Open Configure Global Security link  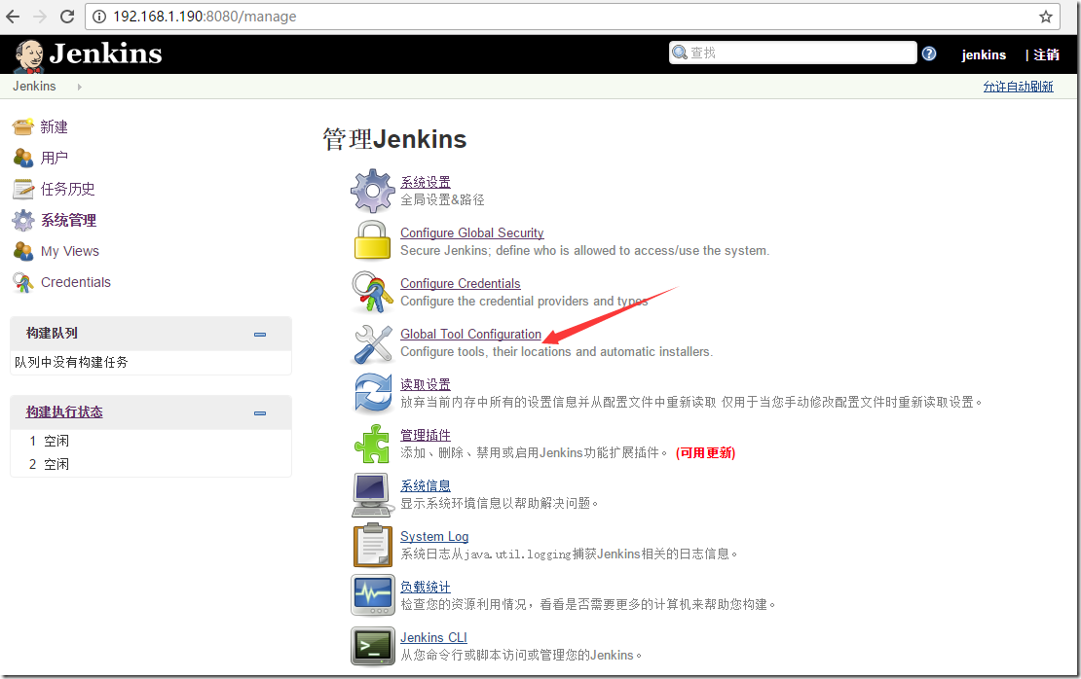[472, 232]
